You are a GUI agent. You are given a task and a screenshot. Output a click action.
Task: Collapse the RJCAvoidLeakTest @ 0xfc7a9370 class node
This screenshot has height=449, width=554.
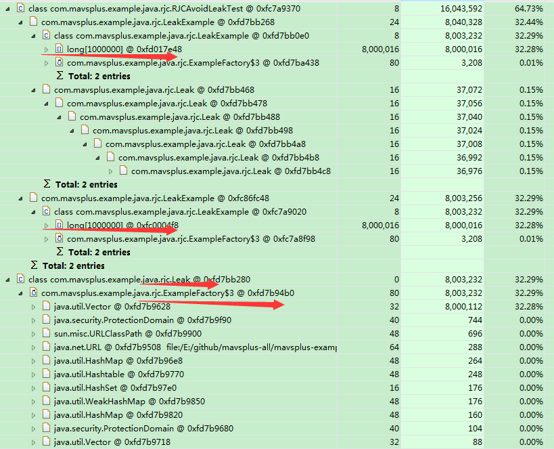[7, 9]
